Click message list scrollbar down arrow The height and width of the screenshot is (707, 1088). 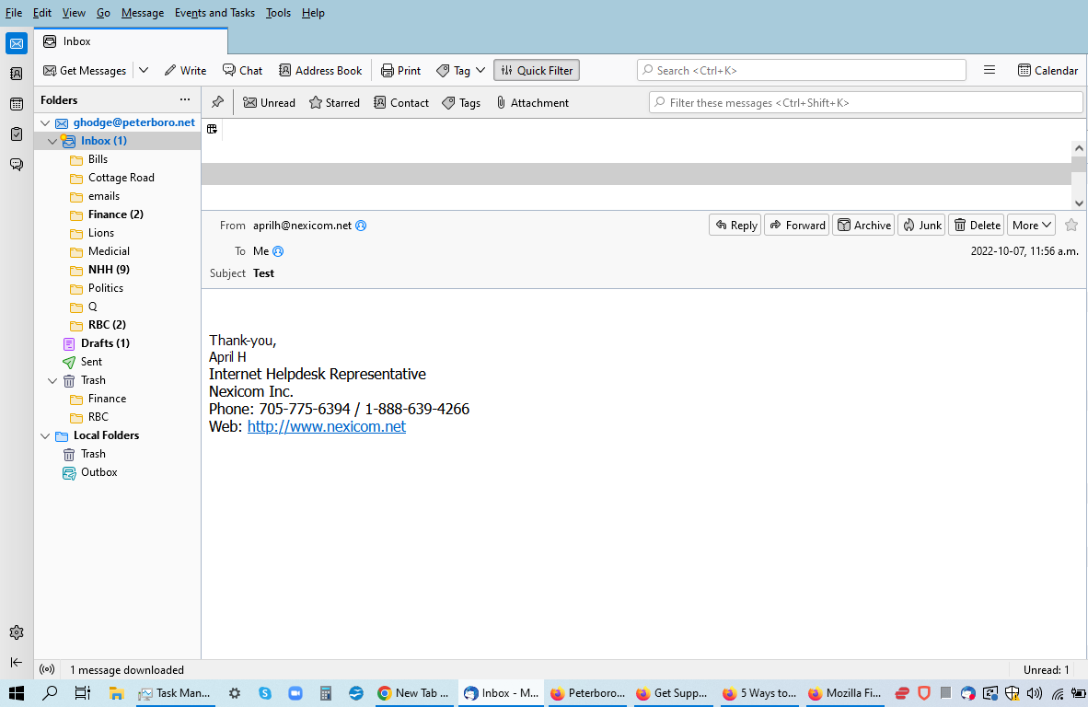click(1078, 203)
